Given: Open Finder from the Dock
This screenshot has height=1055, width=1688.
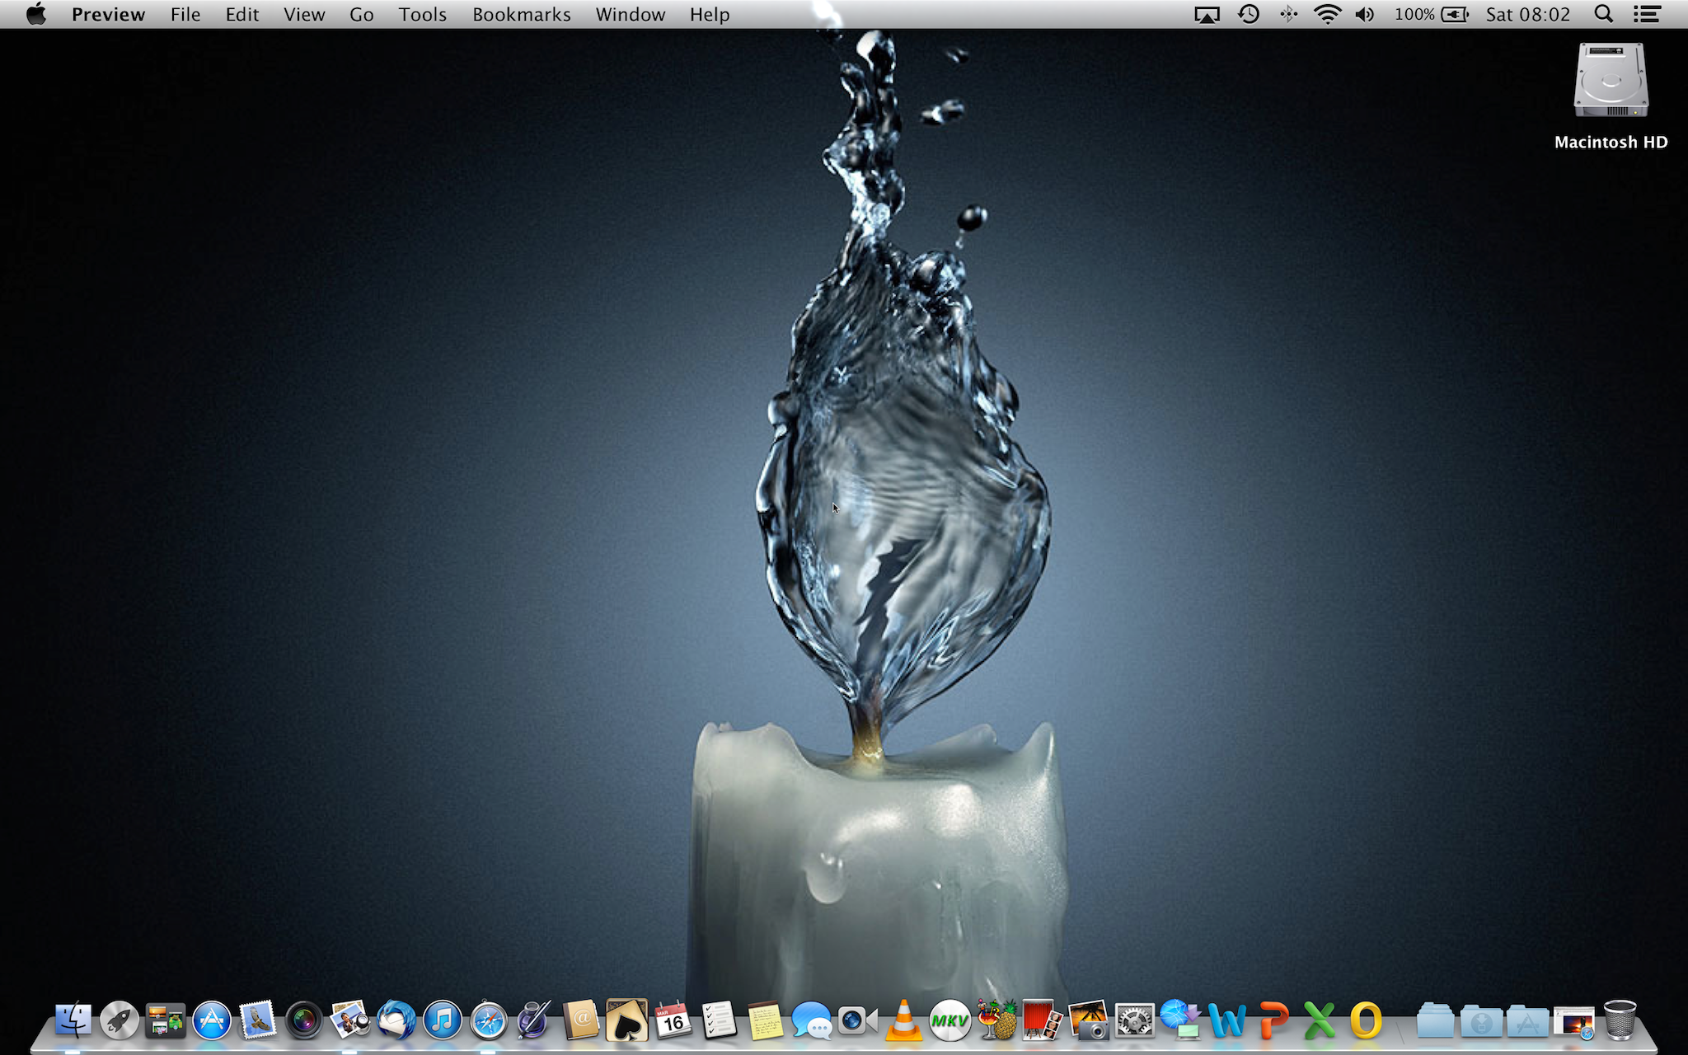Looking at the screenshot, I should [x=73, y=1020].
